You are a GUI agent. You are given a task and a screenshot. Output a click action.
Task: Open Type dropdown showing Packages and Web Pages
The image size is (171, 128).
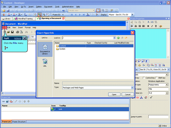tap(132, 88)
